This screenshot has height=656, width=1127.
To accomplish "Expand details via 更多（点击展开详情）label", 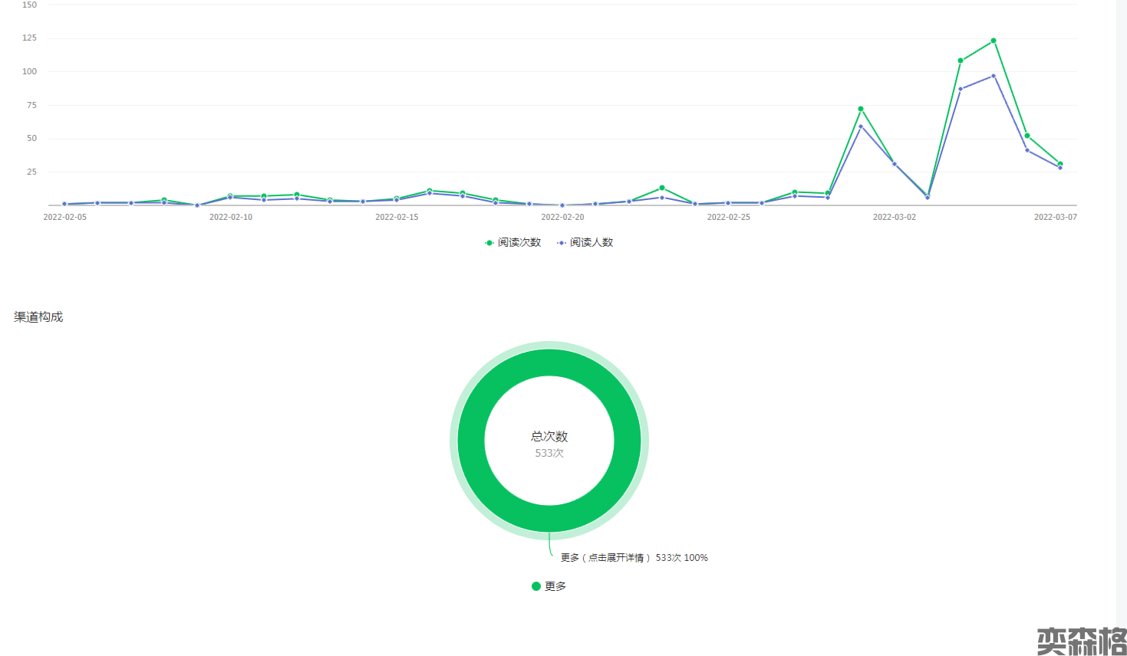I will coord(605,558).
